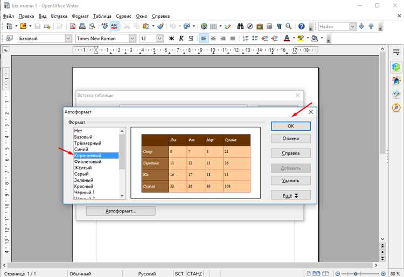Open the Вставка menu
The width and height of the screenshot is (404, 277).
59,16
